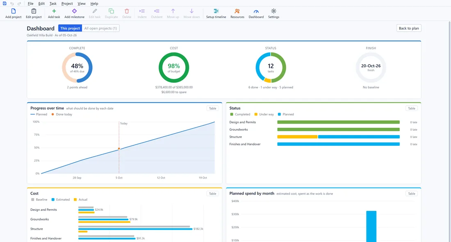451x242 pixels.
Task: Click the 98% of budget donut
Action: click(174, 68)
